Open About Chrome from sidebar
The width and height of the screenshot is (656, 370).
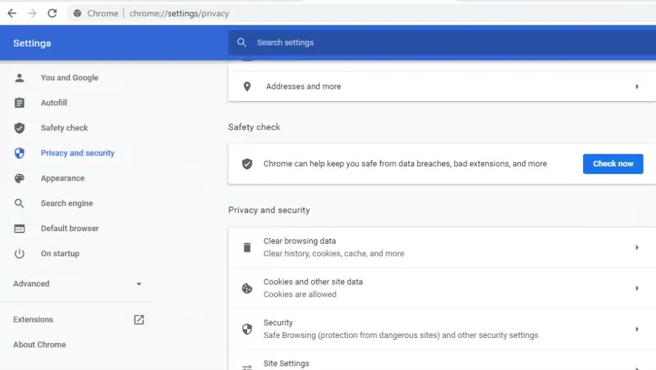[x=39, y=344]
